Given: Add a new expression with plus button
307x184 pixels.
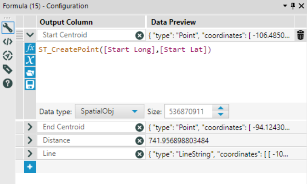Looking at the screenshot, I should 30,167.
